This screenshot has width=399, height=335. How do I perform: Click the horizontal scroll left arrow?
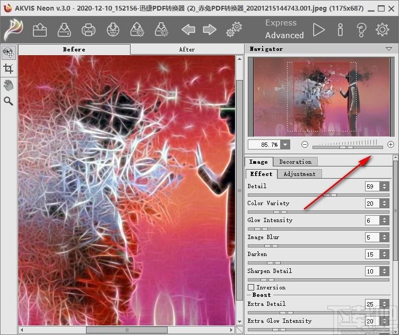point(22,330)
